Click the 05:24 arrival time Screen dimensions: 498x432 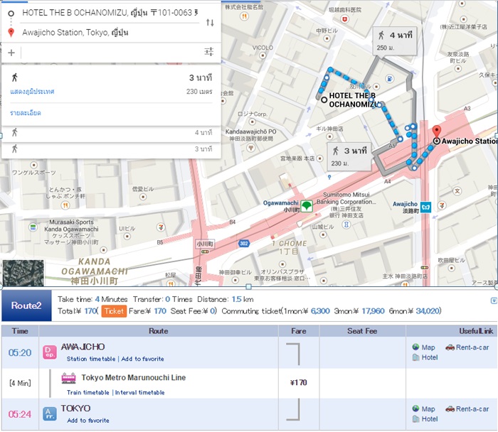pyautogui.click(x=20, y=414)
